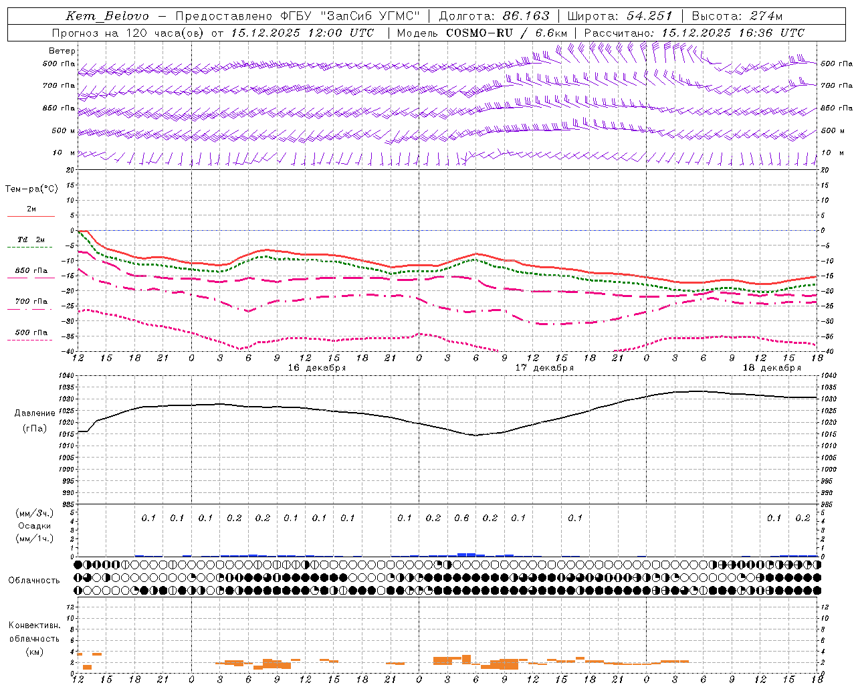Click the '(гПа)' unit under Давление

tap(35, 429)
